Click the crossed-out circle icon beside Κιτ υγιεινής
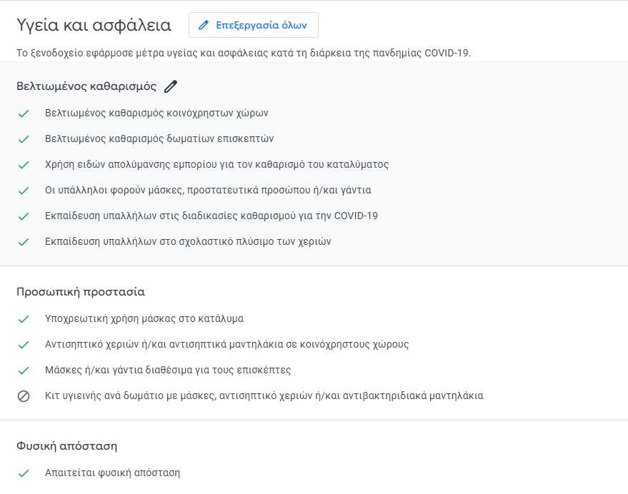628x494 pixels. 24,395
